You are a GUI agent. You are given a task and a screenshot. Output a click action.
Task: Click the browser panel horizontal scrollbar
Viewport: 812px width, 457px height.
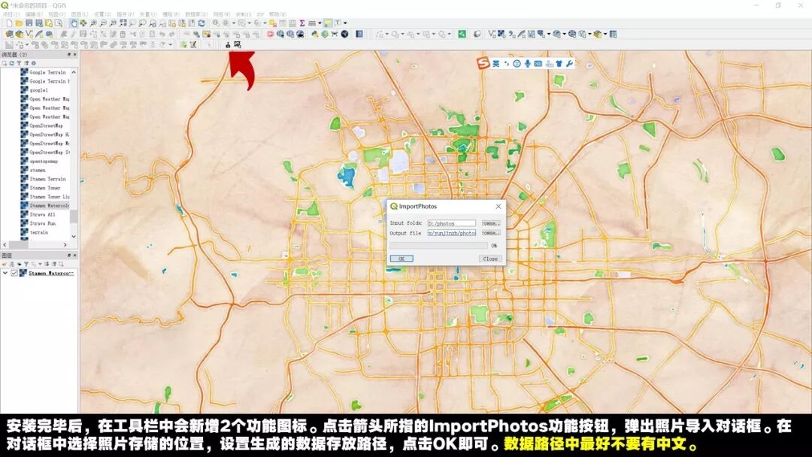coord(36,245)
